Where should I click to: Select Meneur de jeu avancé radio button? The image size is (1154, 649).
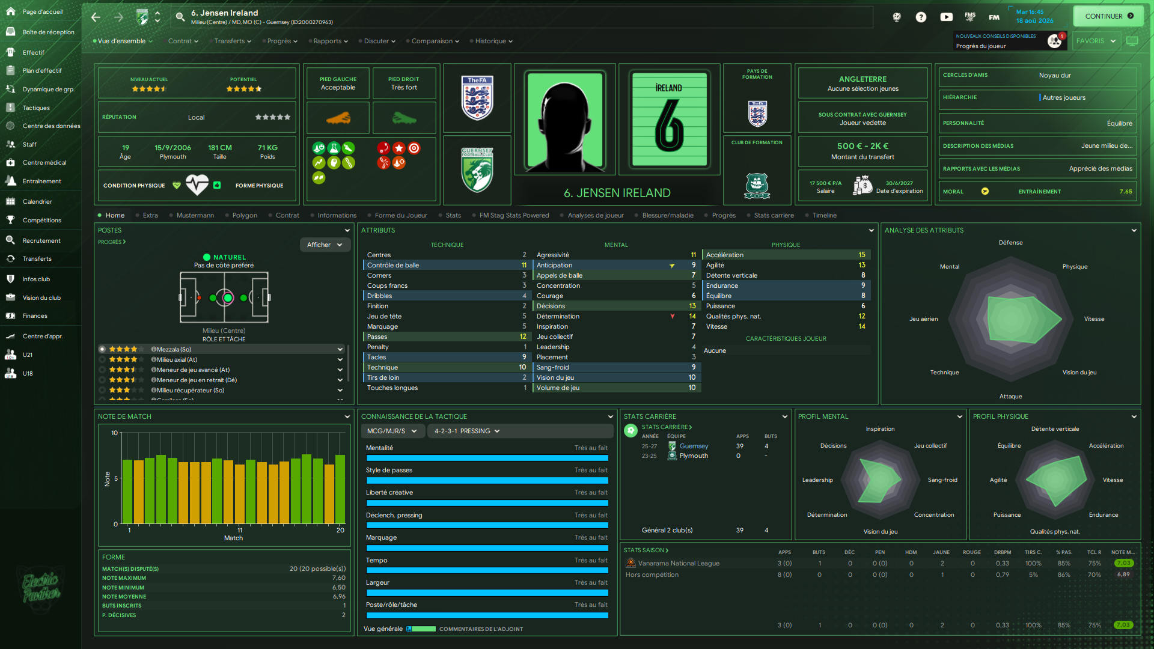(102, 370)
